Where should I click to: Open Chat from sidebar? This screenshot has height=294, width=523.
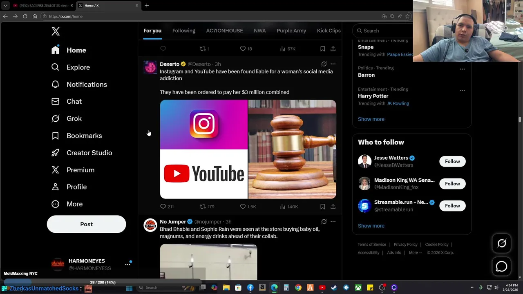click(x=66, y=101)
